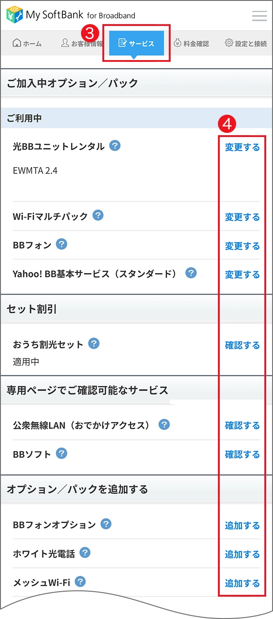Viewport: 273px width, 619px height.
Task: Click 変更する for 光BBユニットレンタル
Action: pyautogui.click(x=242, y=147)
